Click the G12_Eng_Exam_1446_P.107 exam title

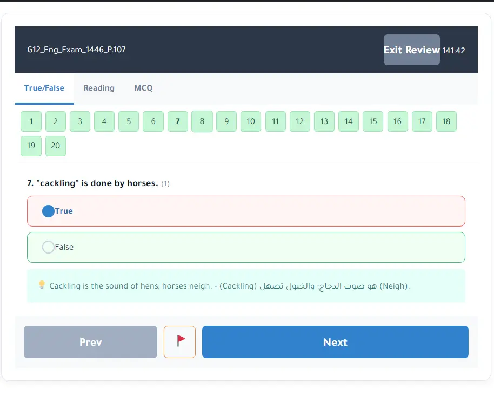coord(77,50)
